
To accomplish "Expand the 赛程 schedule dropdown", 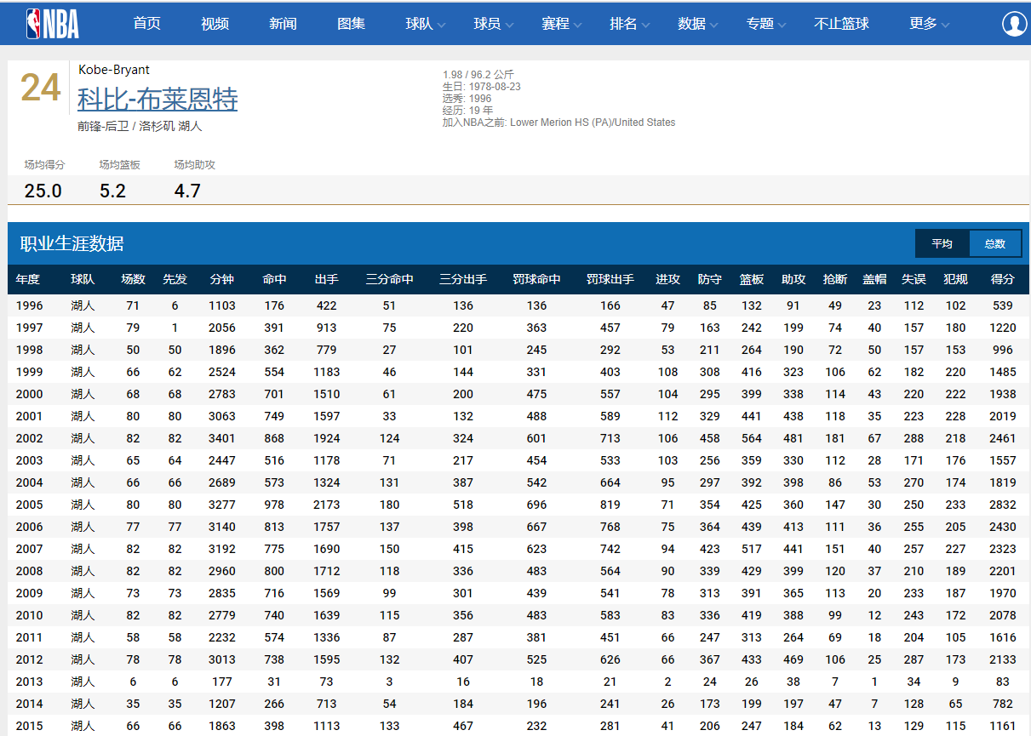I will (x=562, y=24).
